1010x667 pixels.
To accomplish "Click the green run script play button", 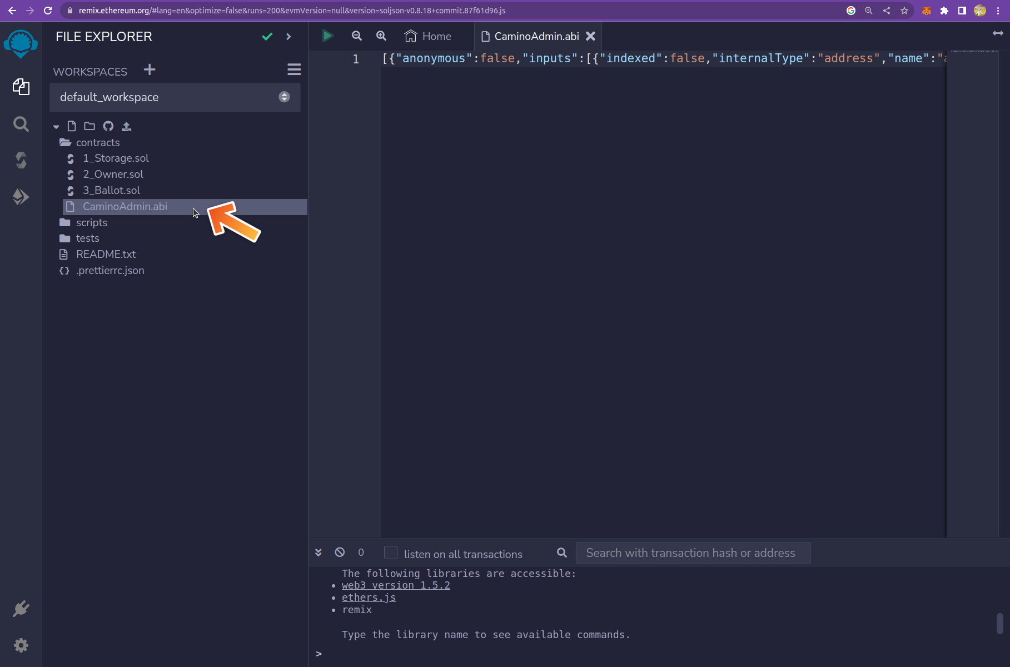I will tap(327, 36).
